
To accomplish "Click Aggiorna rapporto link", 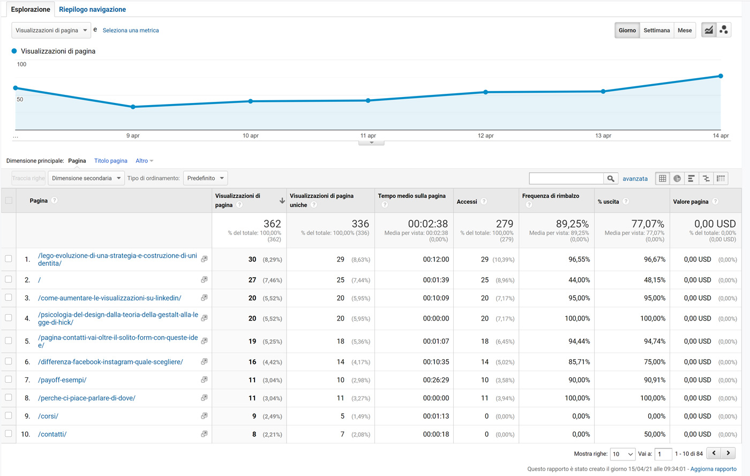I will pyautogui.click(x=713, y=469).
